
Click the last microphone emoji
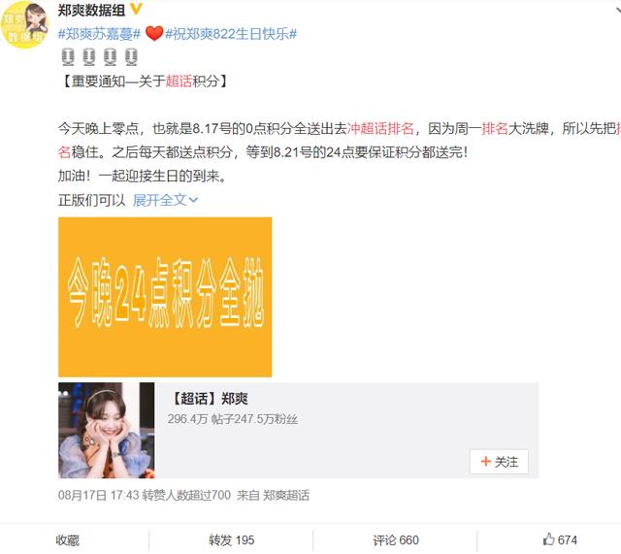click(131, 57)
